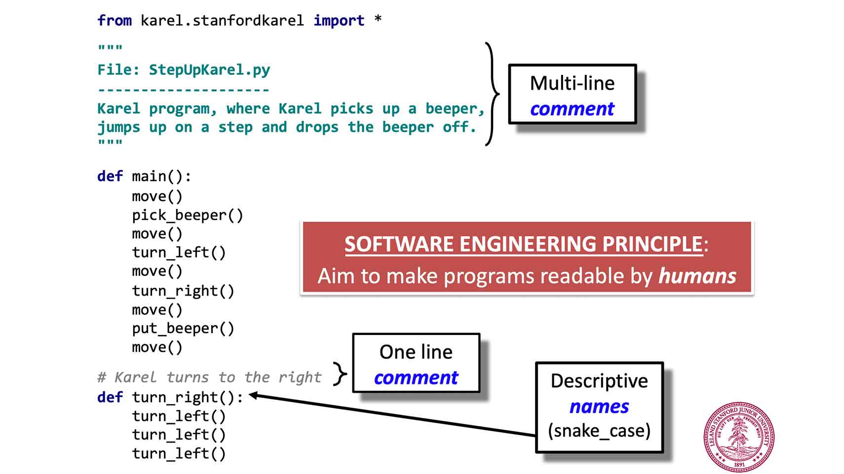Click the "from karel.stanfordkarel import *" line
Screen dimensions: 844x474
[239, 21]
